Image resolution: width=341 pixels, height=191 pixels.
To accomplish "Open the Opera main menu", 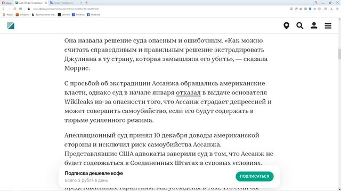I will coord(6,3).
